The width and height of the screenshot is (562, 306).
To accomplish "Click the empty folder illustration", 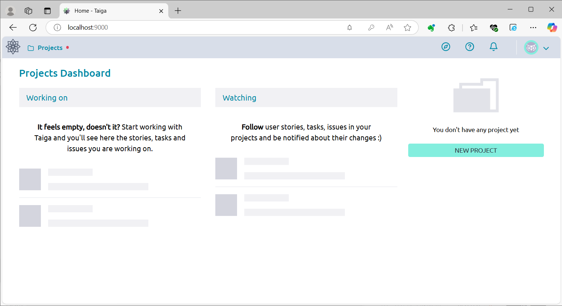I will [x=476, y=95].
